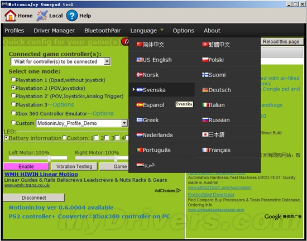Click the Disconnect button
The image size is (307, 241).
click(33, 197)
